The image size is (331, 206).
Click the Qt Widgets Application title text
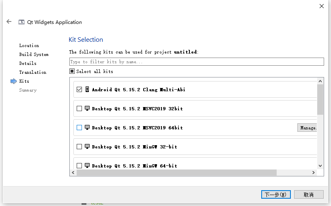pyautogui.click(x=54, y=22)
